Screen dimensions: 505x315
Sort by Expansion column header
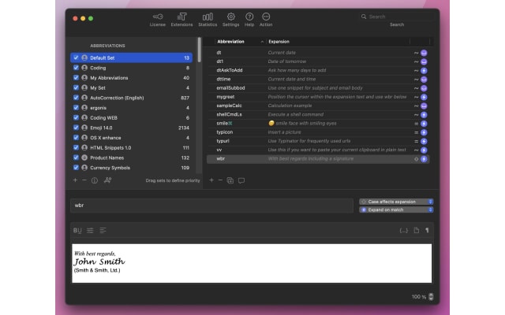(339, 42)
